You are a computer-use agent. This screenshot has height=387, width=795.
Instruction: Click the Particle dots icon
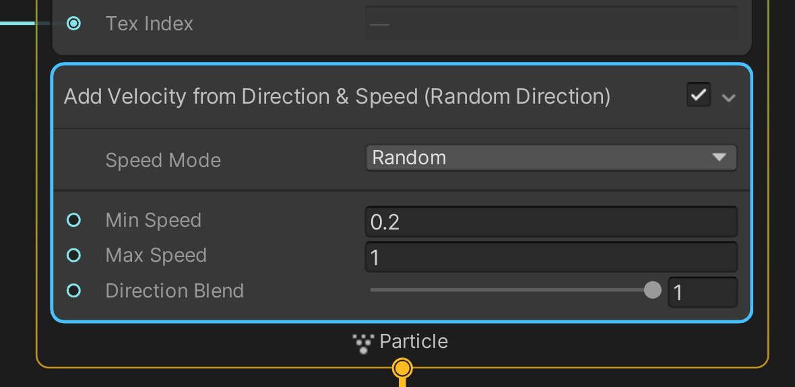click(363, 343)
